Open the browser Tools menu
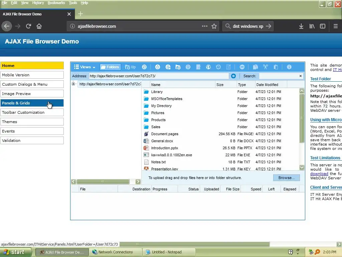Image resolution: width=342 pixels, height=257 pixels. point(73,3)
